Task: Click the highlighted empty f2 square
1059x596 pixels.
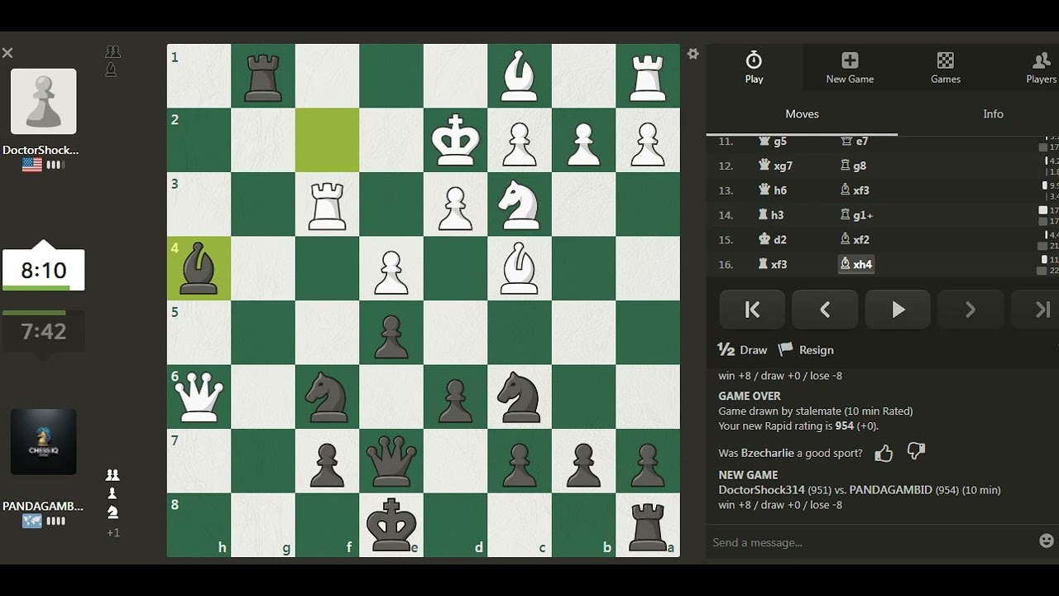Action: [x=328, y=140]
